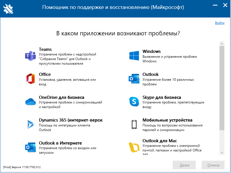Screen dimensions: 231x173
Task: Click the mobile phone icon
Action: 134,124
